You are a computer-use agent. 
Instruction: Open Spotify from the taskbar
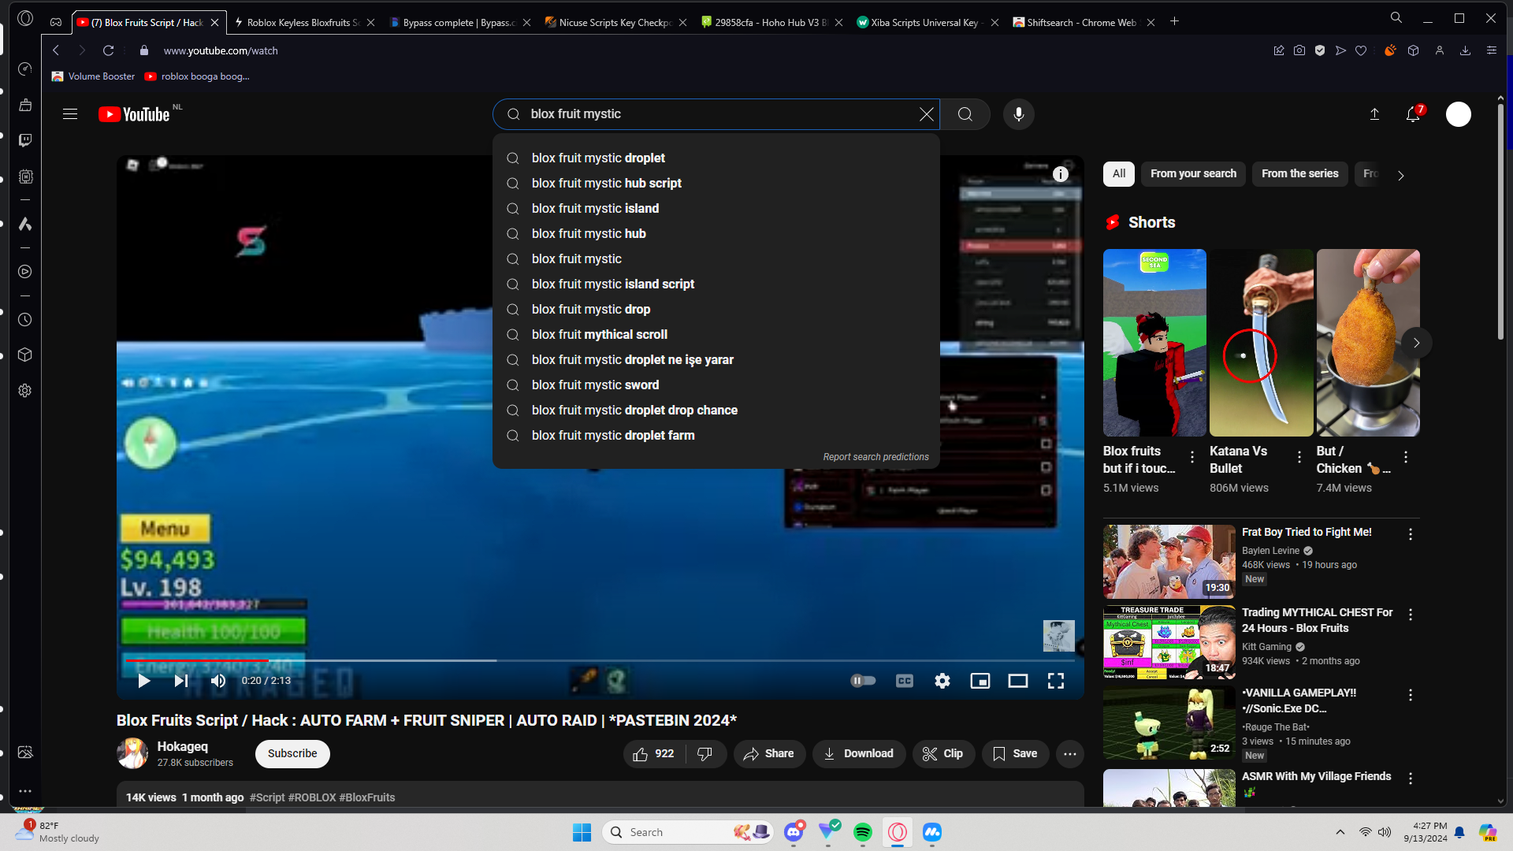tap(863, 832)
